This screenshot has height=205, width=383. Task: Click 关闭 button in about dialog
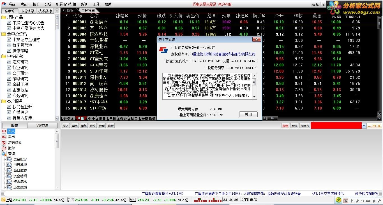point(248,114)
